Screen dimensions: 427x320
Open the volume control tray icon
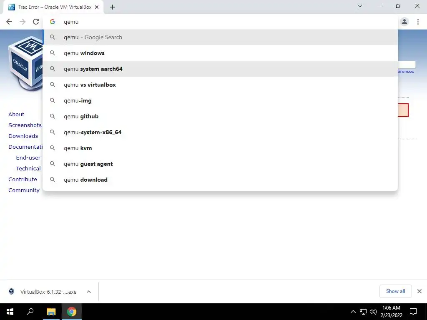pyautogui.click(x=373, y=312)
